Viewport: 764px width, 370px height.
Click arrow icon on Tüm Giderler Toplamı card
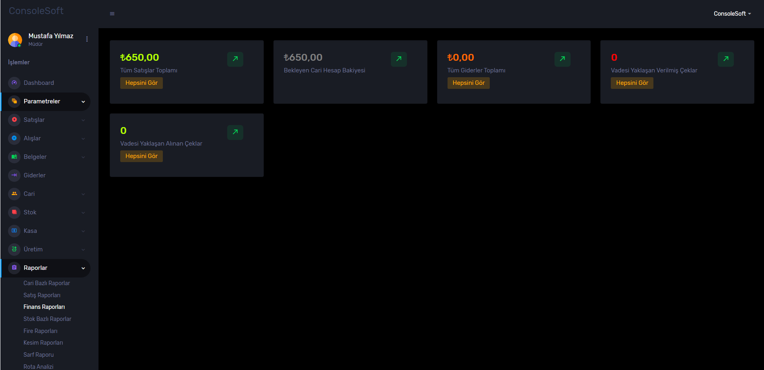tap(563, 59)
